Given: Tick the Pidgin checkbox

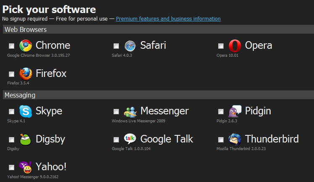Looking at the screenshot, I should 221,111.
